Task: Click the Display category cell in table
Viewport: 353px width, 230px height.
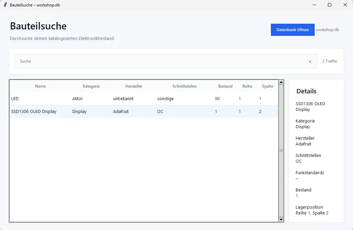Action: [x=79, y=112]
